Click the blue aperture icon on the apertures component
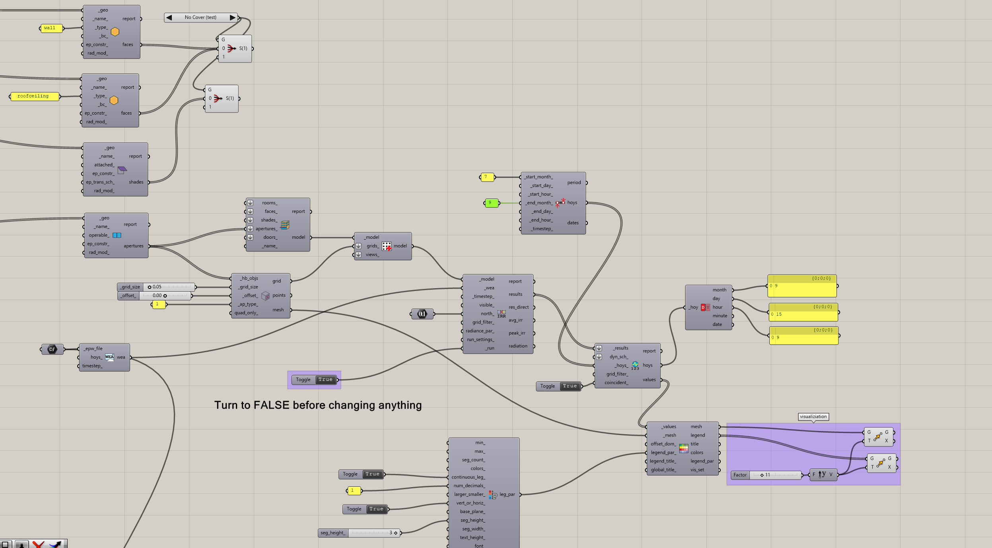Screen dimensions: 992x548 (x=117, y=235)
